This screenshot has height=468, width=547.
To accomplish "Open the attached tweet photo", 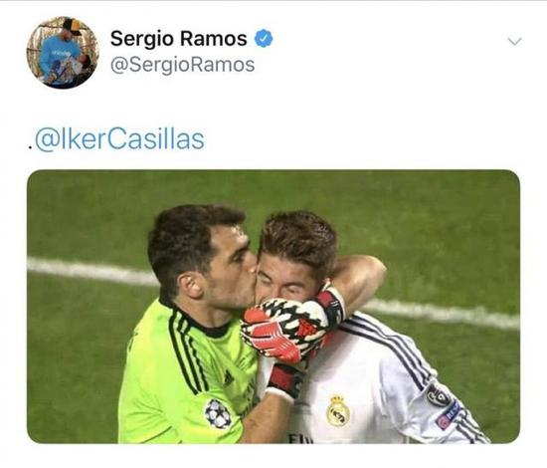I will [273, 307].
